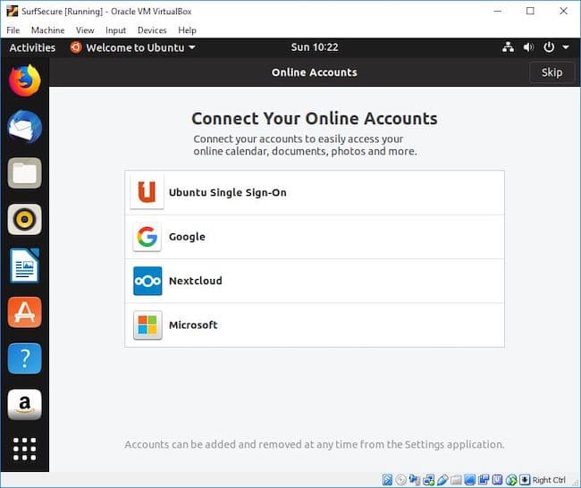Open the network status icon in top bar

[508, 47]
